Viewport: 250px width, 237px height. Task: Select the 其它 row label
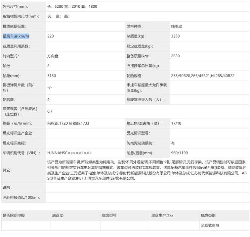7,170
